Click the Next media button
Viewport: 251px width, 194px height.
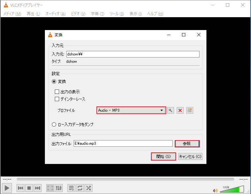pos(38,188)
